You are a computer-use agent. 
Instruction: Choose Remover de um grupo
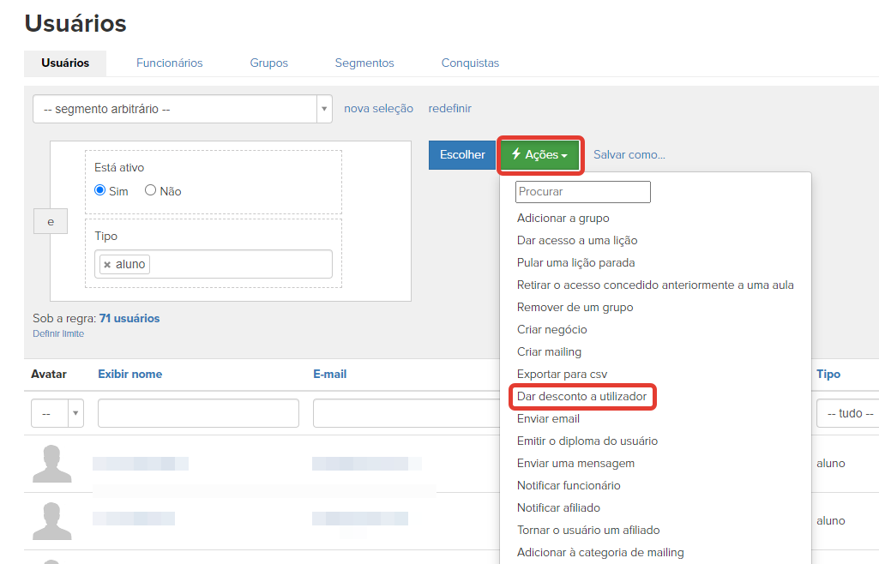click(575, 307)
